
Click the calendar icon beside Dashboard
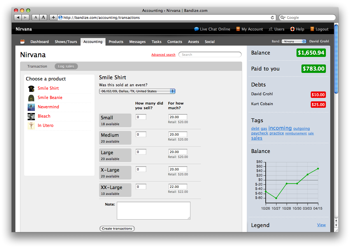[22, 42]
